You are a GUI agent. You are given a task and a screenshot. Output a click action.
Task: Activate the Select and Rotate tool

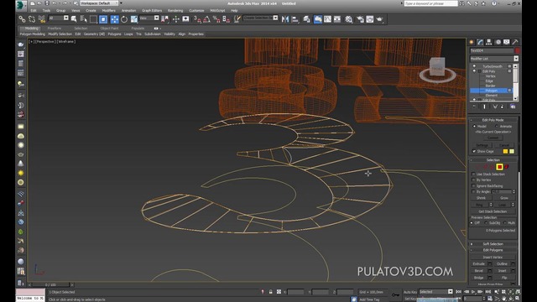pyautogui.click(x=124, y=19)
